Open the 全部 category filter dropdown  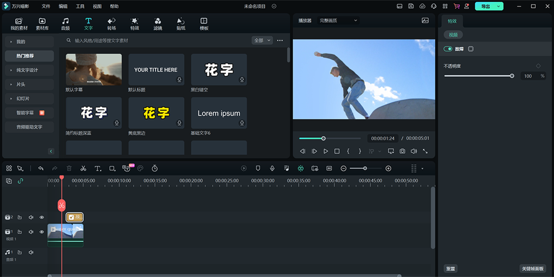click(261, 40)
